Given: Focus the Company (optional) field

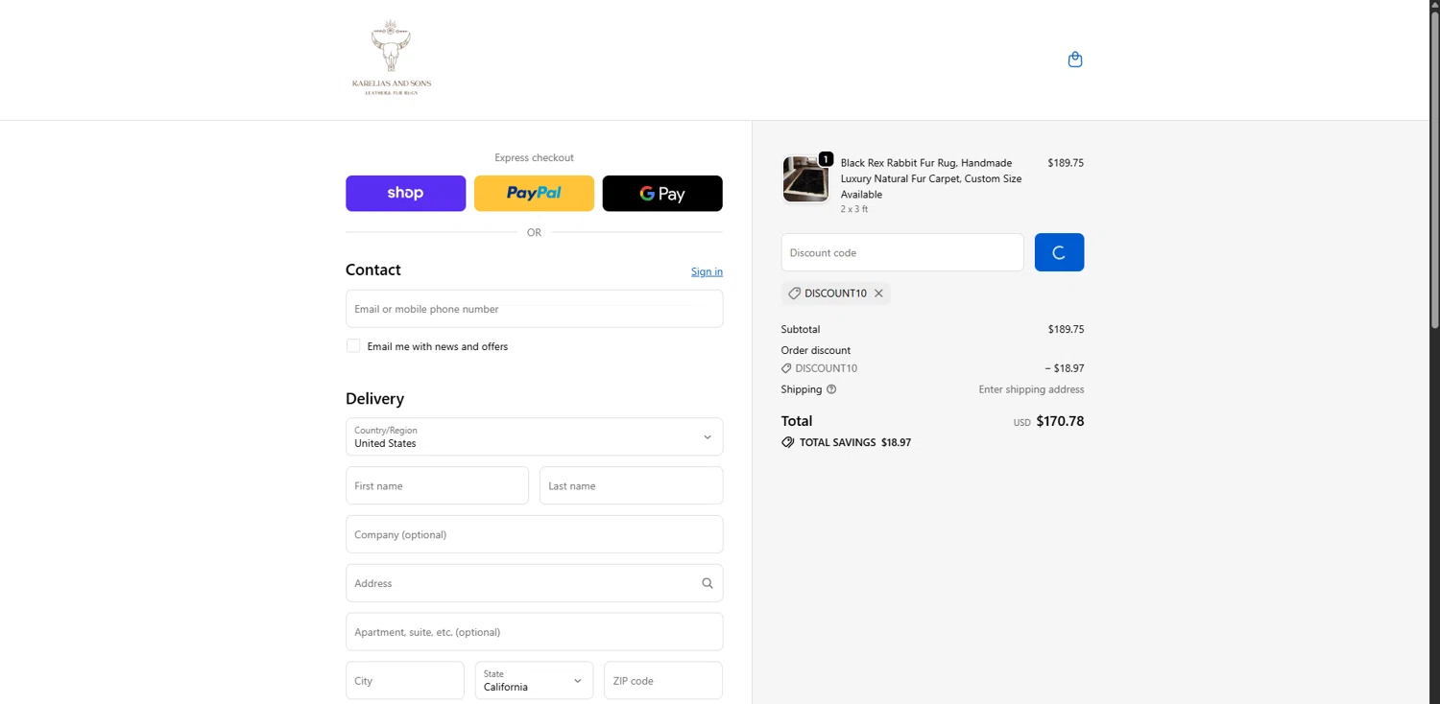Looking at the screenshot, I should [x=534, y=534].
